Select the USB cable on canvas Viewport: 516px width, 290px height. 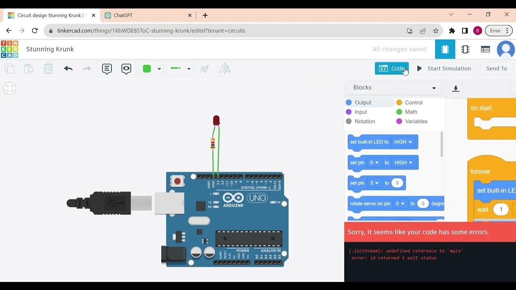109,203
